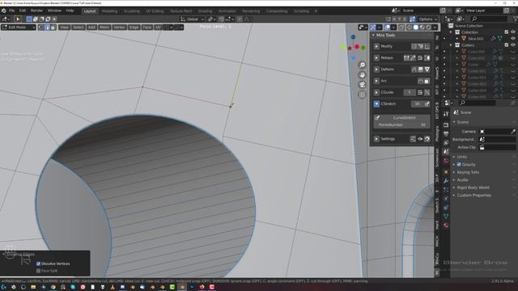Open the View Layer properties tab icon
The width and height of the screenshot is (518, 291).
446,143
